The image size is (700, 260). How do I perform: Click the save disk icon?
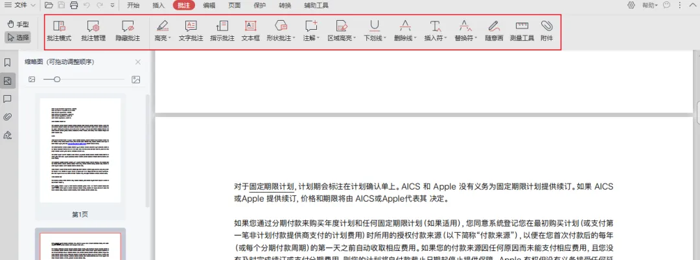[x=62, y=5]
